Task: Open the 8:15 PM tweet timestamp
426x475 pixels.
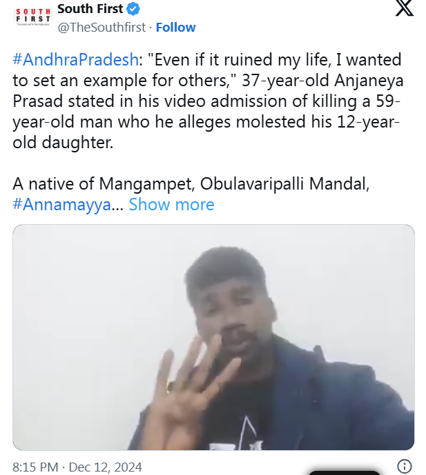Action: pyautogui.click(x=35, y=467)
